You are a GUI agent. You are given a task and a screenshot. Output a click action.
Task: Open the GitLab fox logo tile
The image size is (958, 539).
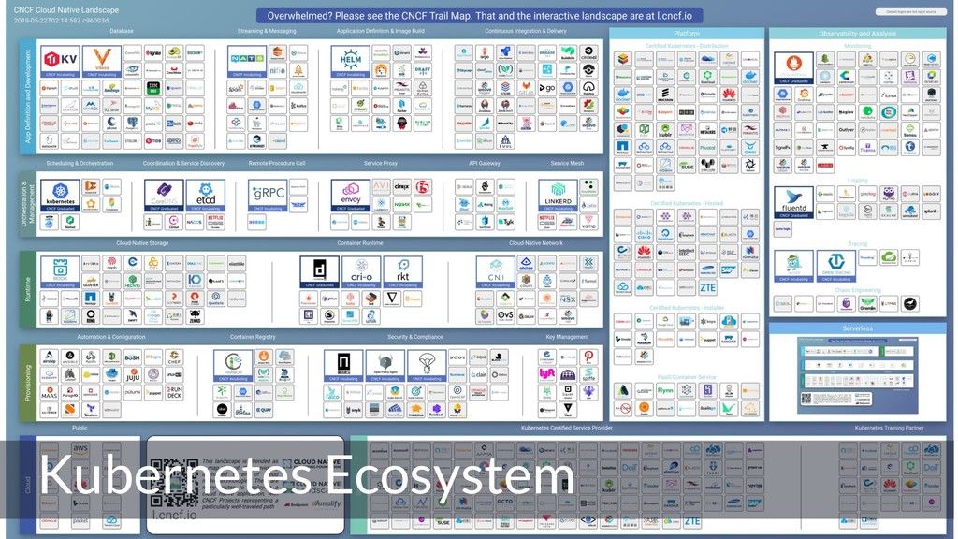pos(526,88)
